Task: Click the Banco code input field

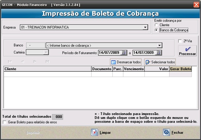Action: (36, 46)
